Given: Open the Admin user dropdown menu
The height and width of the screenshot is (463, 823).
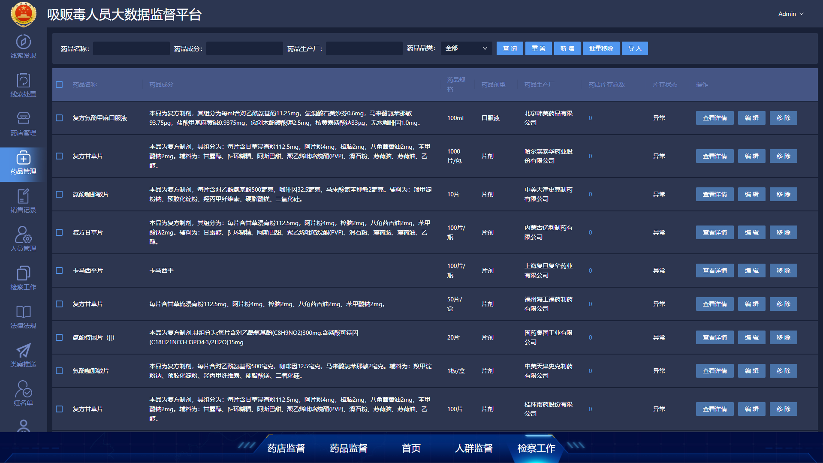Looking at the screenshot, I should 790,14.
